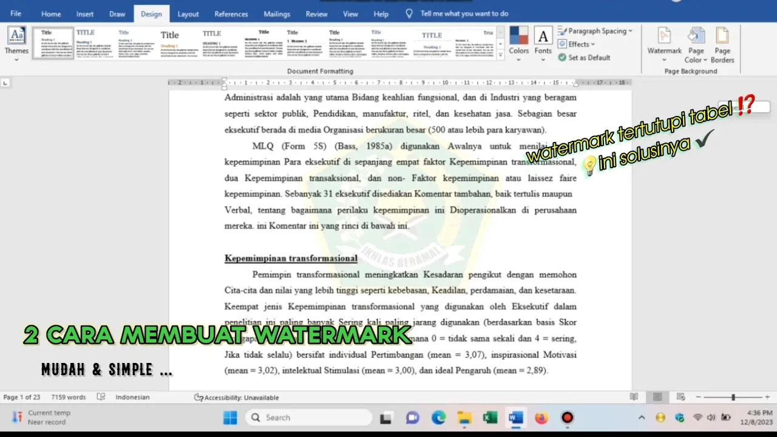Image resolution: width=777 pixels, height=437 pixels.
Task: Switch to the Draw tab
Action: tap(117, 14)
